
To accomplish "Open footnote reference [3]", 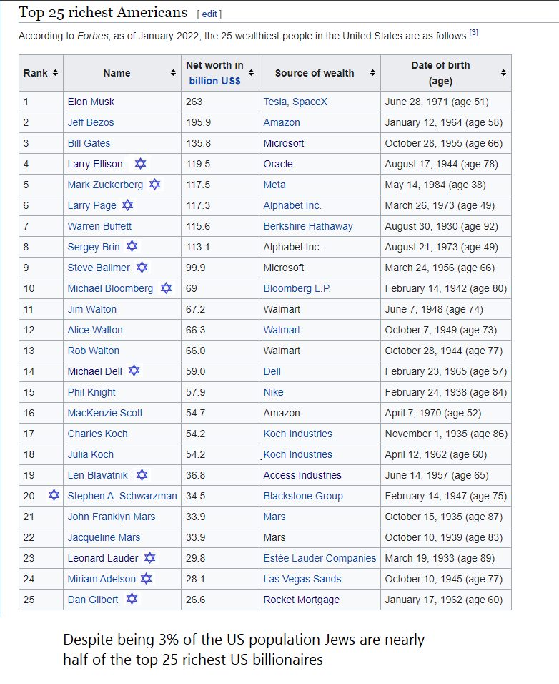I will tap(474, 33).
